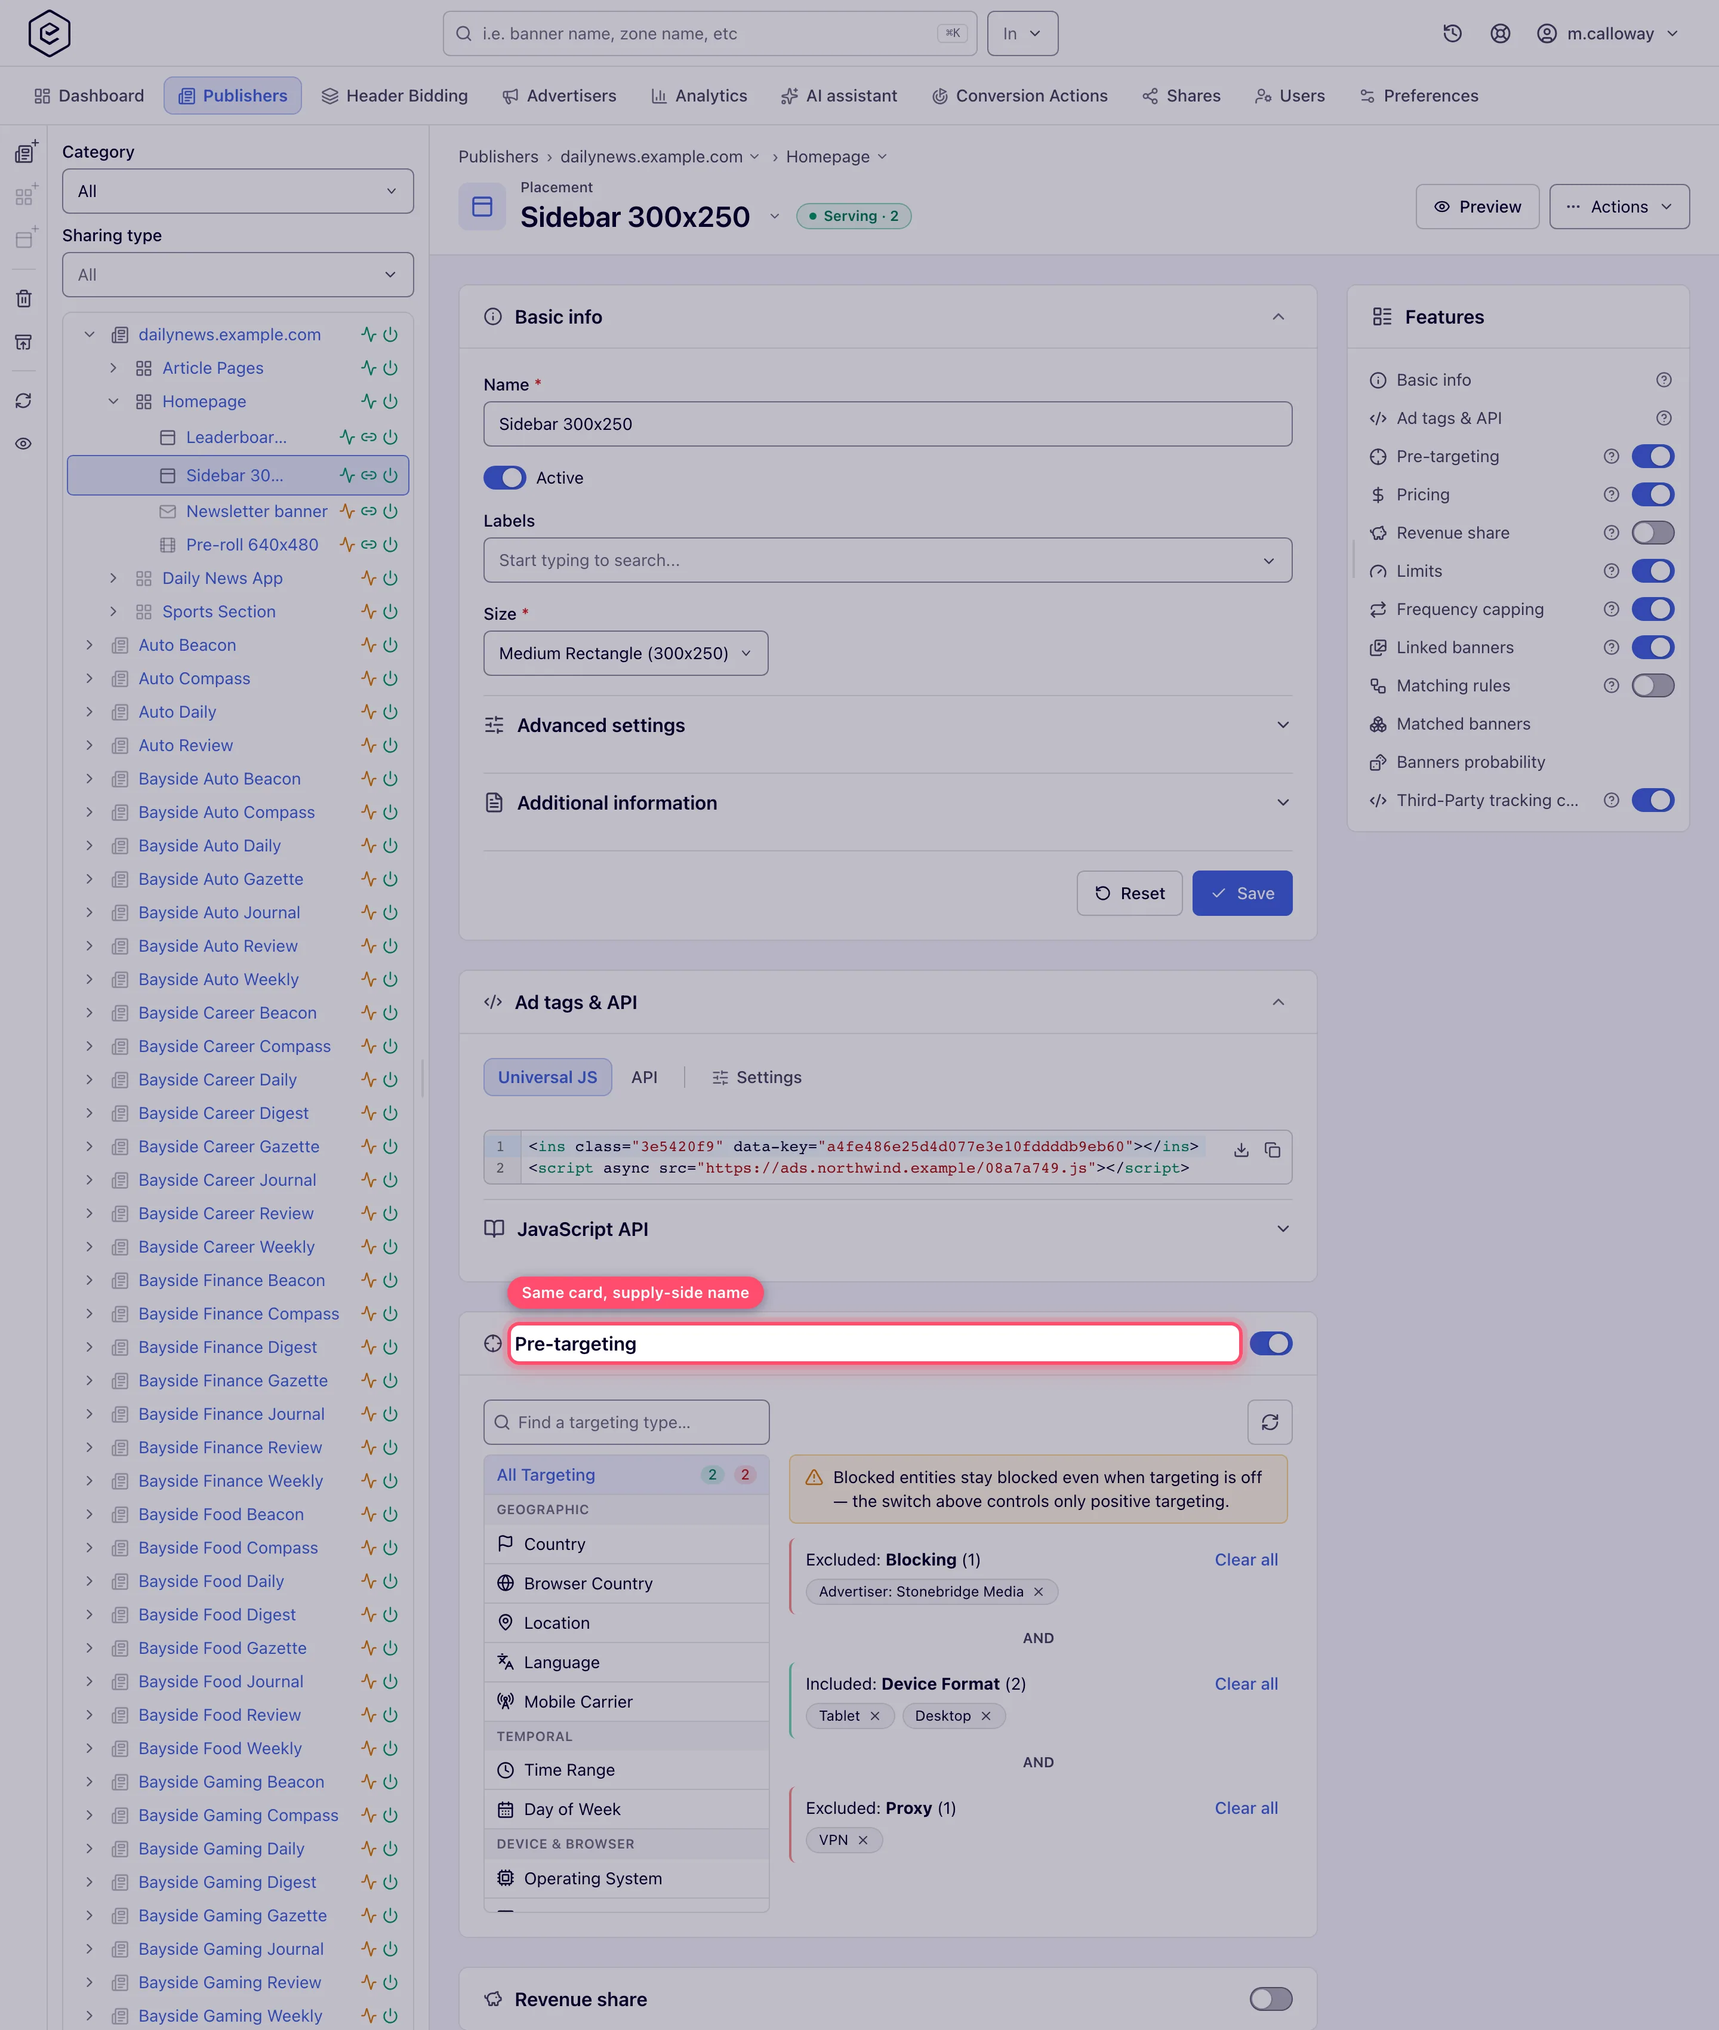Screen dimensions: 1719x2030
Task: Click the Reset button
Action: [x=1129, y=894]
